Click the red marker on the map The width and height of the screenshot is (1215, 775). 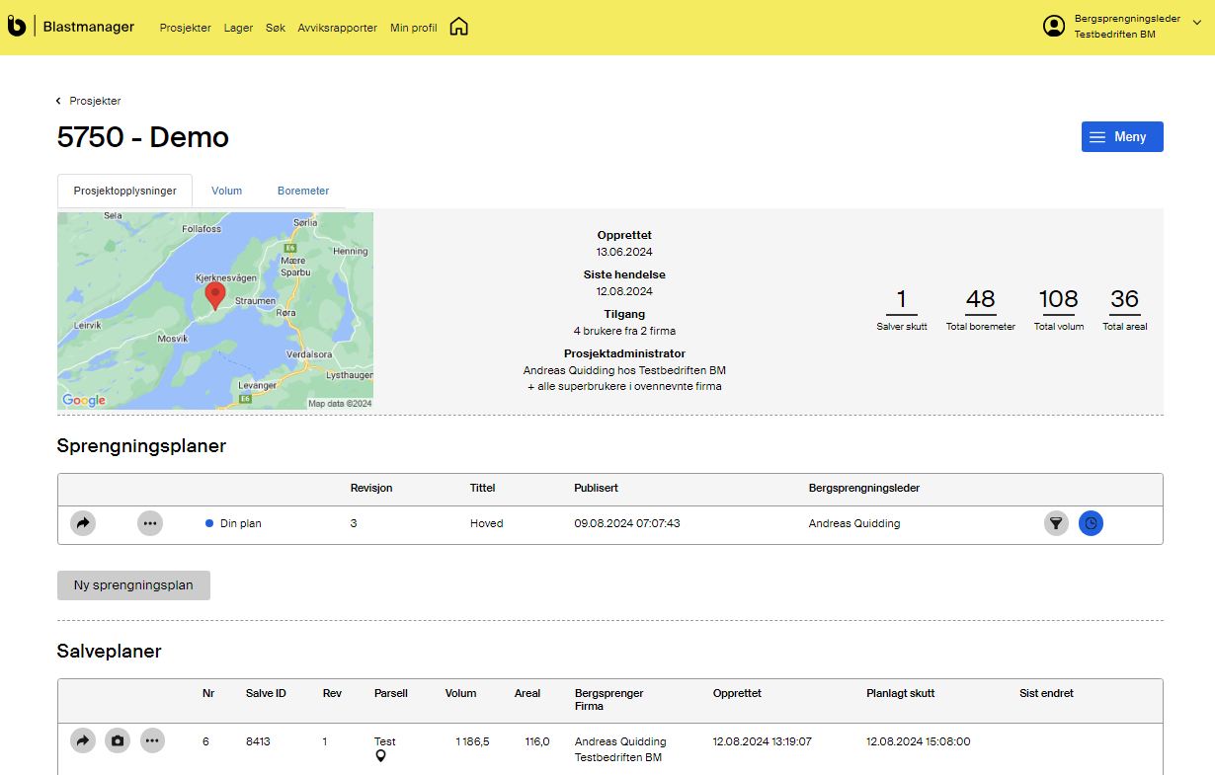pyautogui.click(x=214, y=294)
